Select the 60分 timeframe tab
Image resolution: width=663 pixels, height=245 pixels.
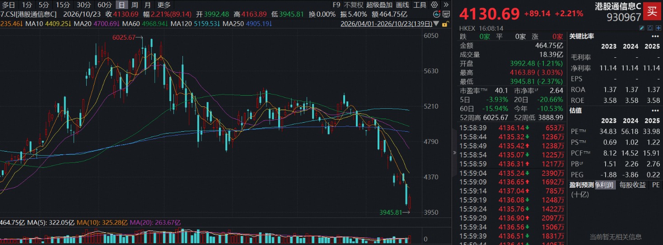point(105,5)
